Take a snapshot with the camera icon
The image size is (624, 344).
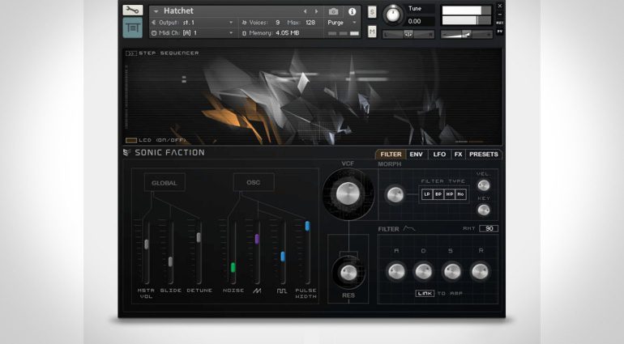(333, 11)
